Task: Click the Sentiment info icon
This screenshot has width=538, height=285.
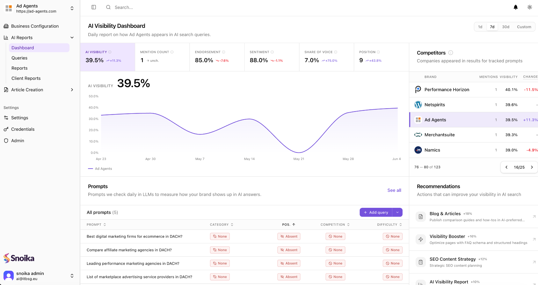Action: tap(272, 52)
